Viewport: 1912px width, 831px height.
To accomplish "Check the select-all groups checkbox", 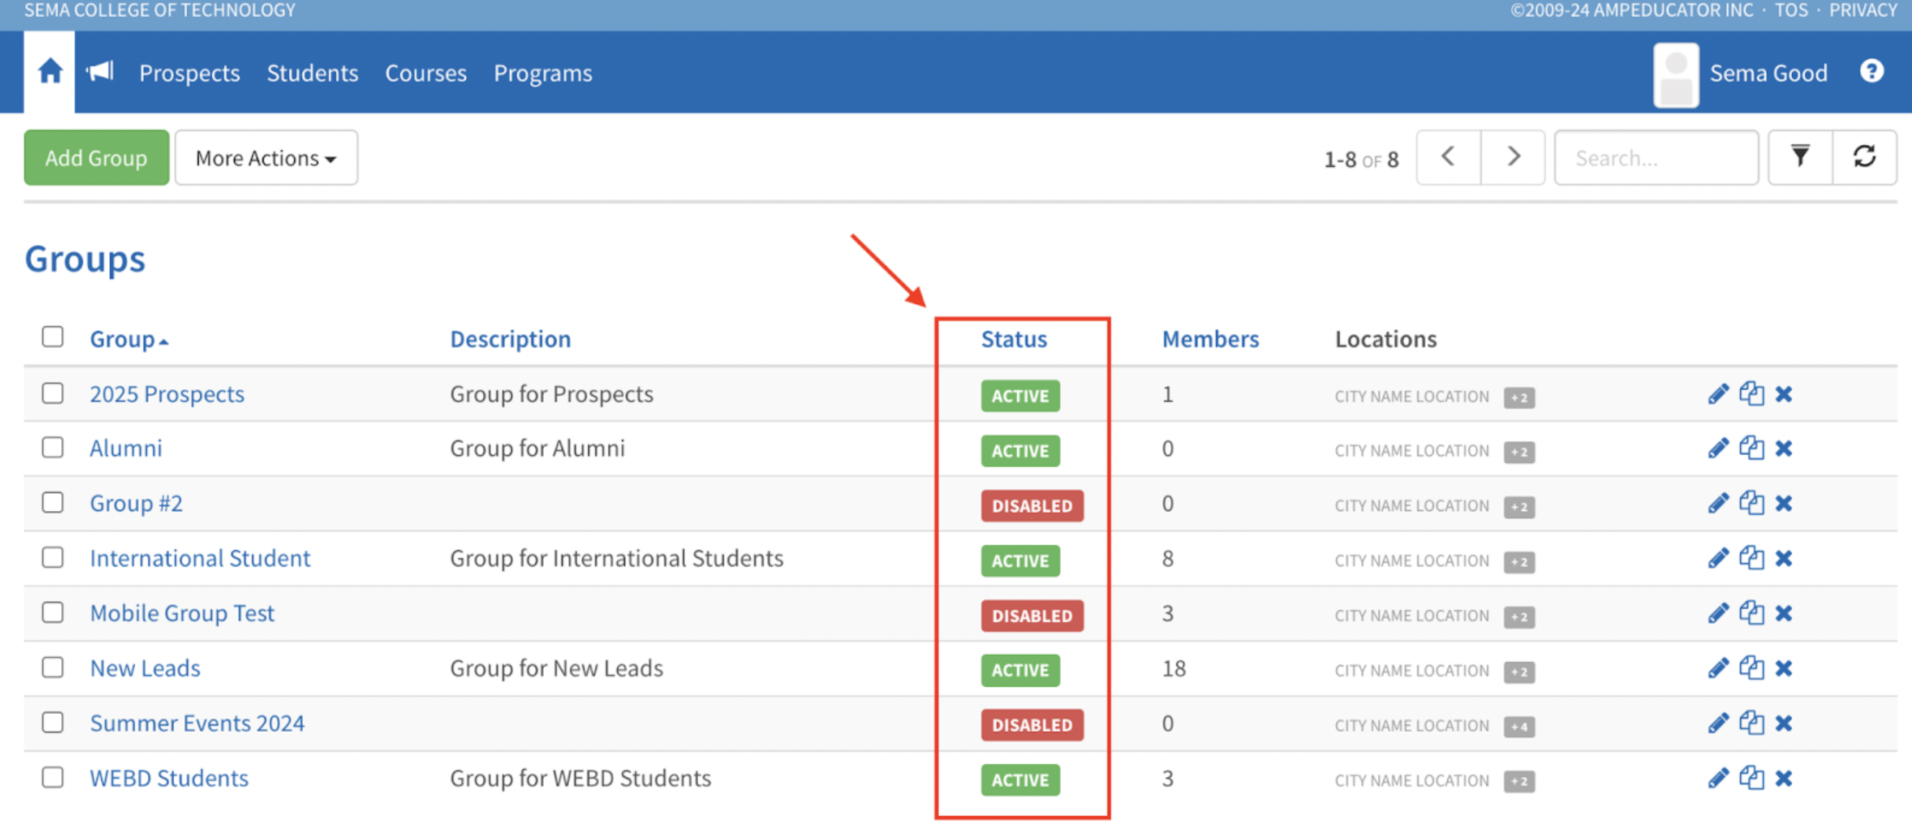I will click(x=53, y=337).
